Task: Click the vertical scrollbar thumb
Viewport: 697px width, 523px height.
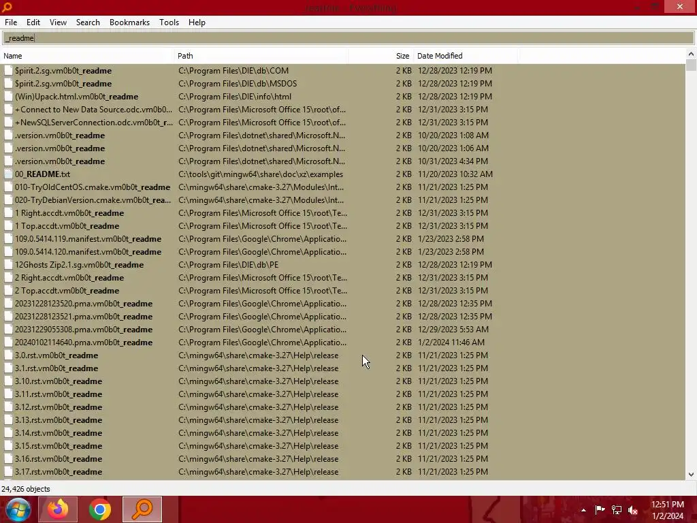Action: [691, 65]
